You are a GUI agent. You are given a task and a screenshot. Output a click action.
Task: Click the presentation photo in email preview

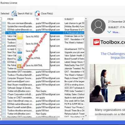pos(107,83)
